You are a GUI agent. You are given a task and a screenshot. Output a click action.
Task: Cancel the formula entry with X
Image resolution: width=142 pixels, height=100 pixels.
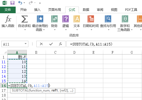(41, 44)
